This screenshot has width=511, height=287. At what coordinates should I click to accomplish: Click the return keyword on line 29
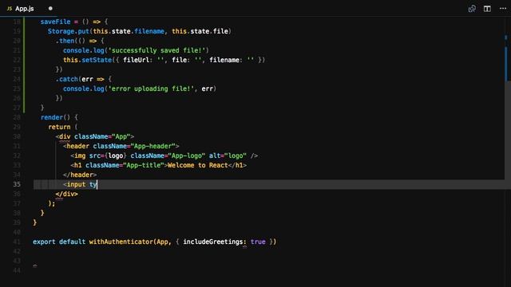(59, 127)
